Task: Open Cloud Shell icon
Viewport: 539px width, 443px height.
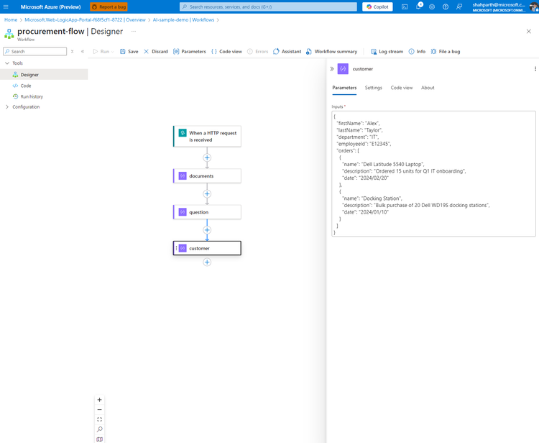Action: point(405,7)
